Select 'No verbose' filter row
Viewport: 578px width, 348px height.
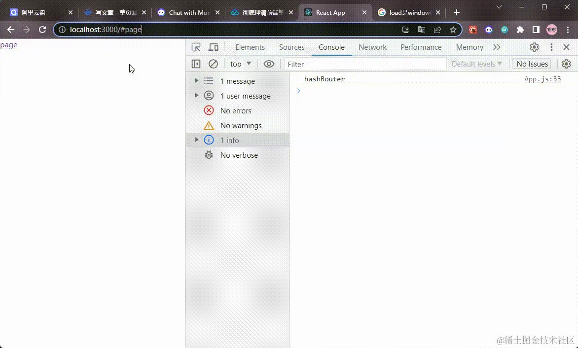238,155
